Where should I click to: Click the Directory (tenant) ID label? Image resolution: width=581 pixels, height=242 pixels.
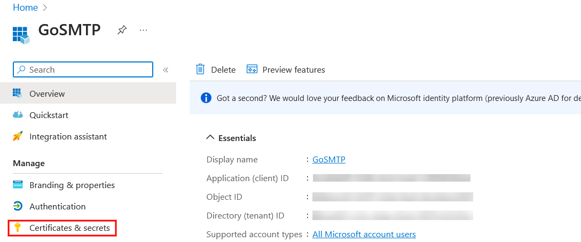point(245,215)
